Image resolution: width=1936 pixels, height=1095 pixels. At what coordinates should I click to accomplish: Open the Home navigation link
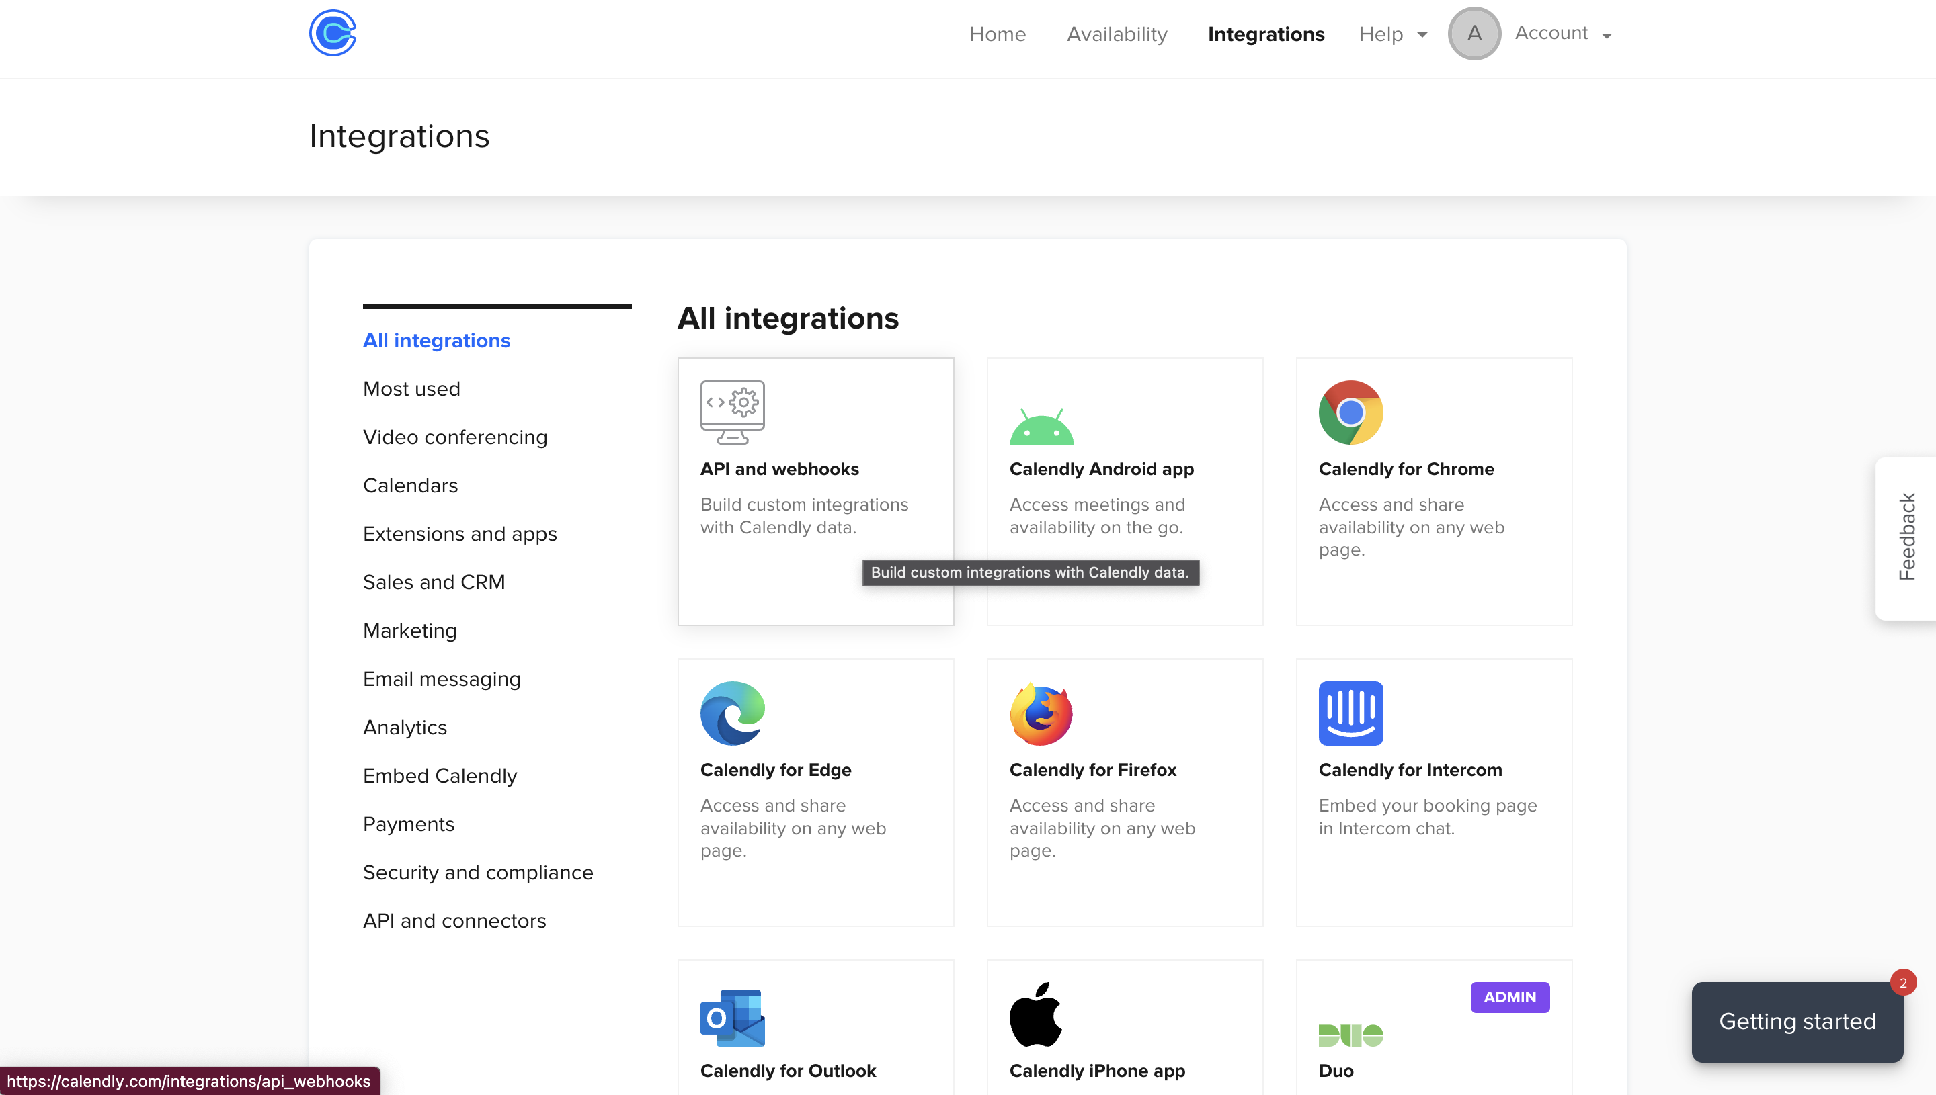click(x=997, y=34)
